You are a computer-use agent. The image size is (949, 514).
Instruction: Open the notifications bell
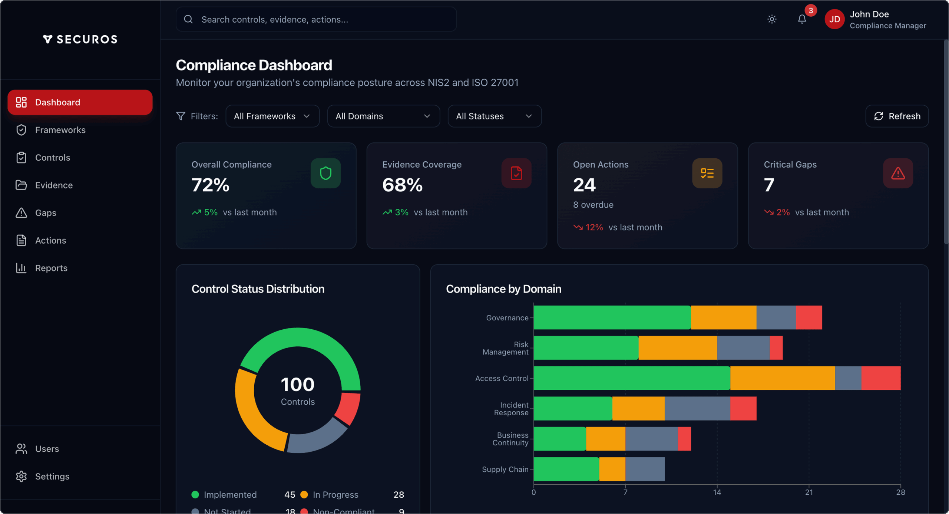[802, 19]
